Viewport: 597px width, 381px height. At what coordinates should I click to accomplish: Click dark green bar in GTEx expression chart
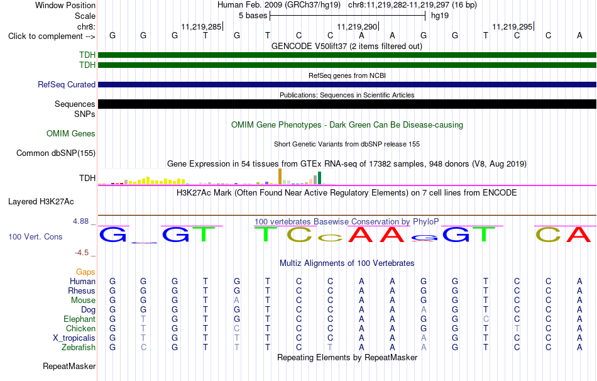pos(319,178)
